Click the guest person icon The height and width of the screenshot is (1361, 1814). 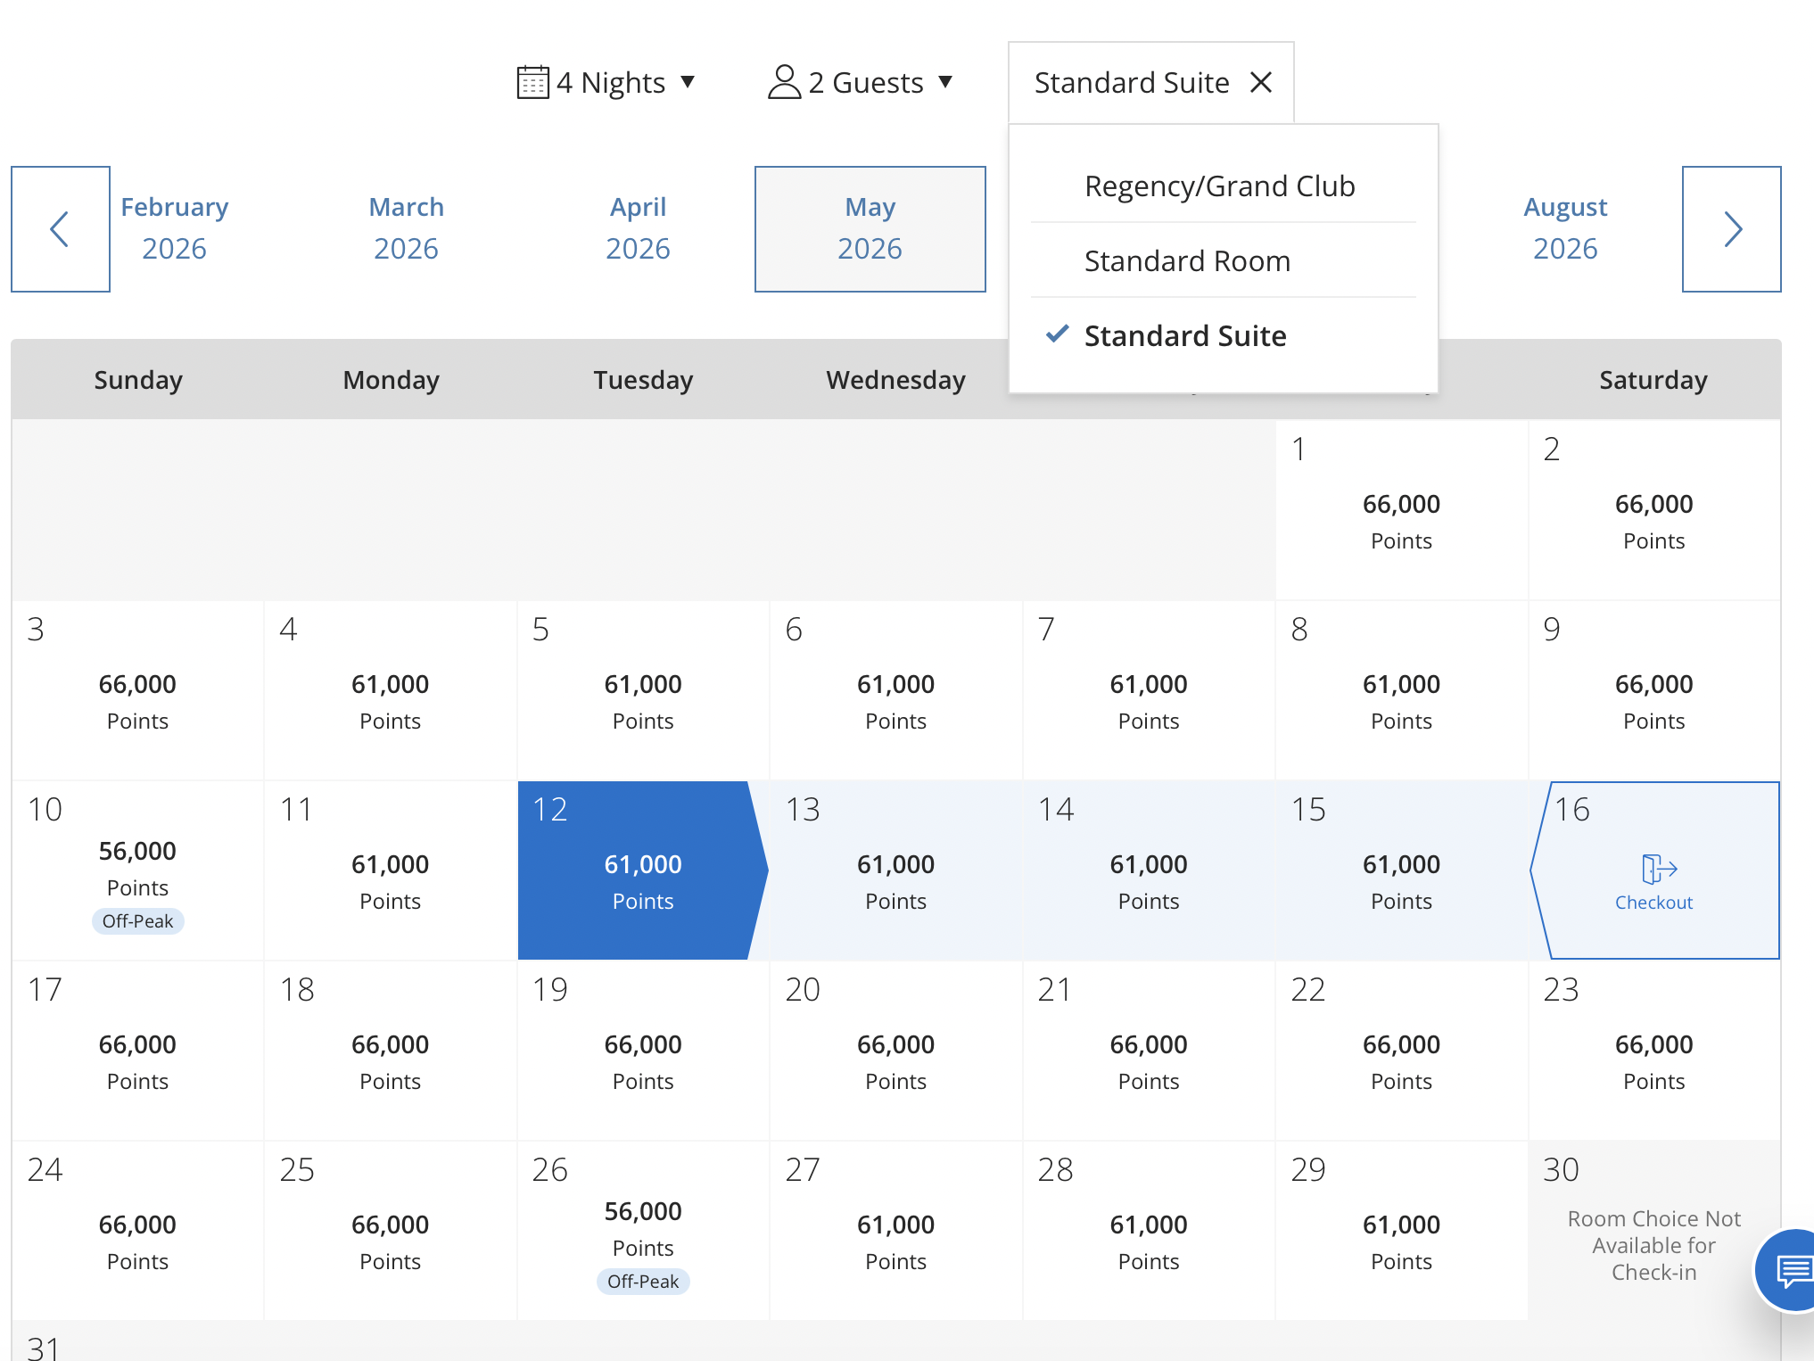coord(784,83)
